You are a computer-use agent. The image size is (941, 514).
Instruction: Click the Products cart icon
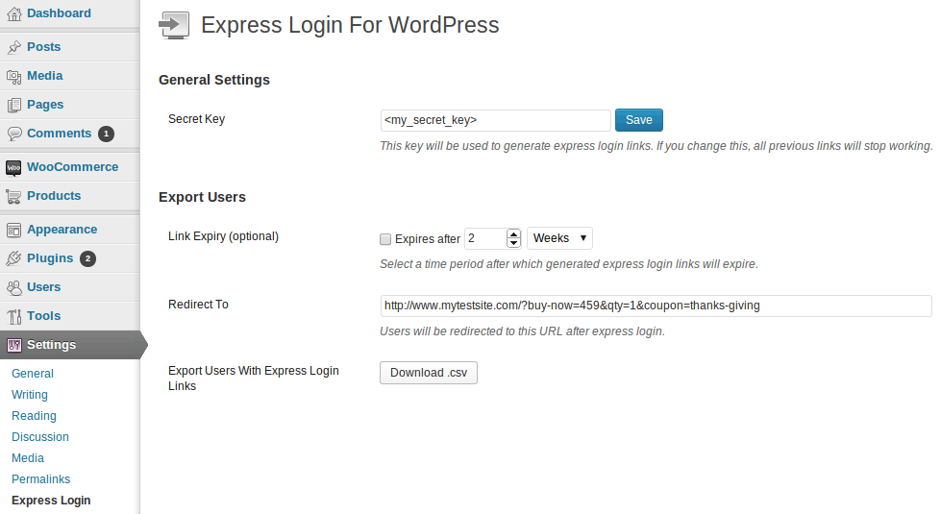(13, 196)
